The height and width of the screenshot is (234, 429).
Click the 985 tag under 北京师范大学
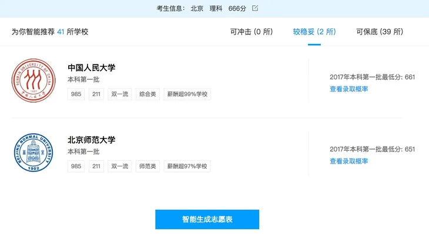click(76, 167)
